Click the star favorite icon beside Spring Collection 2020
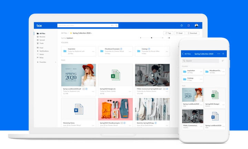The width and height of the screenshot is (248, 149). (71, 33)
